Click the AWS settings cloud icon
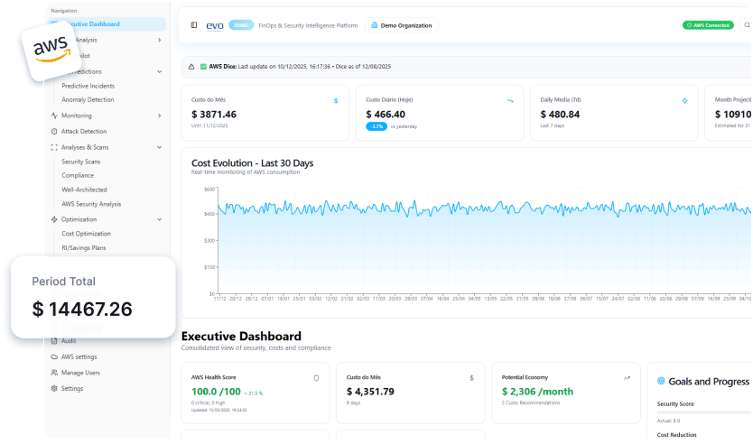The image size is (753, 444). (x=54, y=356)
